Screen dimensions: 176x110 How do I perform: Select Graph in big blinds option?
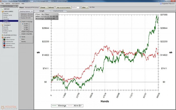[20, 32]
